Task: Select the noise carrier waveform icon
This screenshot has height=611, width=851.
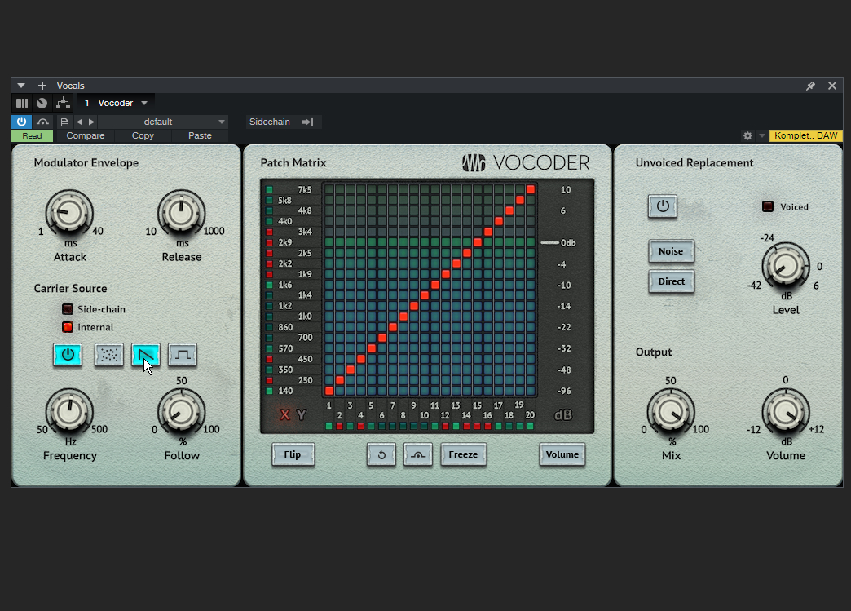Action: (x=109, y=355)
